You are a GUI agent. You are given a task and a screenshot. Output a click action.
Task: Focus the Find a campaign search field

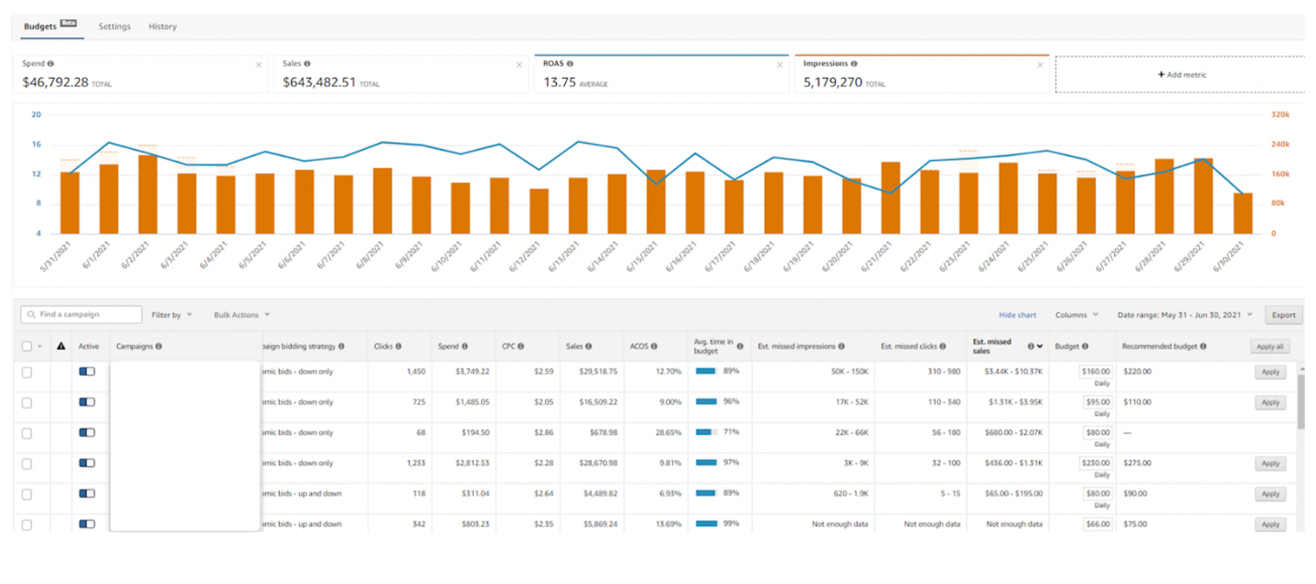tap(81, 314)
